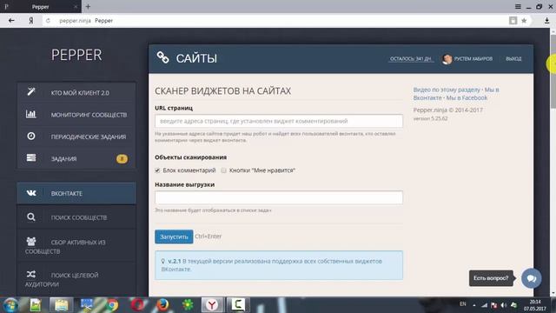Open the Мы в Facebook link

click(467, 98)
